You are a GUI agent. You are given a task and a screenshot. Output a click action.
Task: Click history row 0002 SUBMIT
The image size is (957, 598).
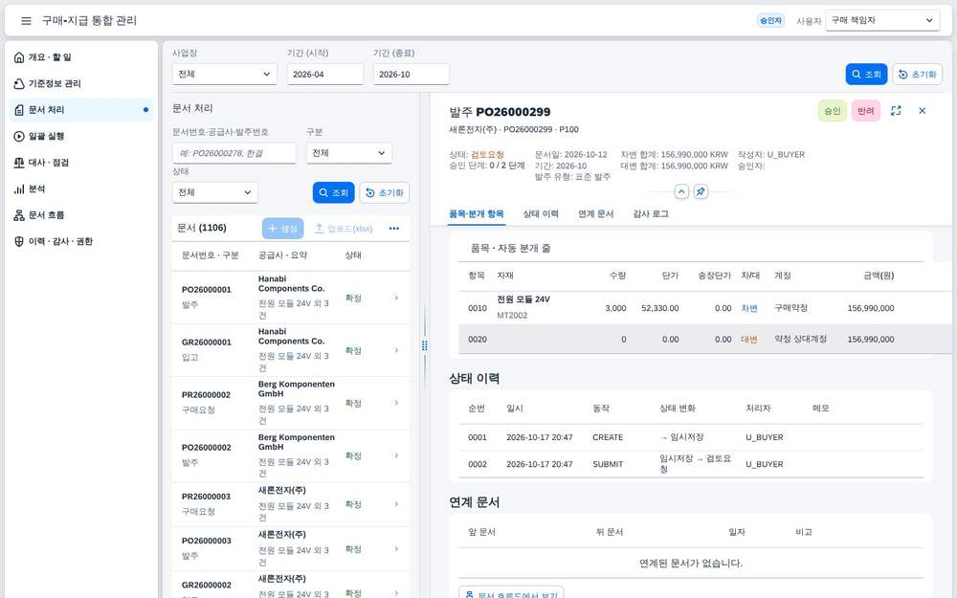coord(691,464)
